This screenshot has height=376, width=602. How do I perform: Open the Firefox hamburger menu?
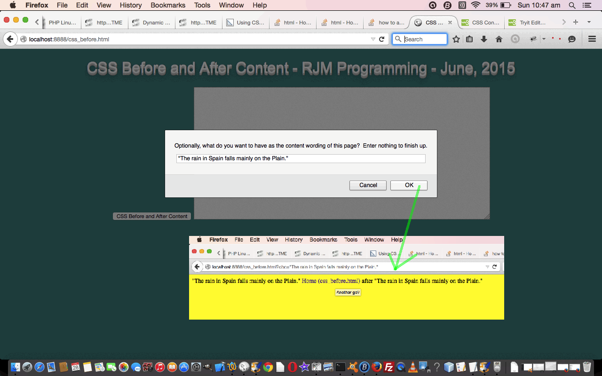[x=592, y=39]
